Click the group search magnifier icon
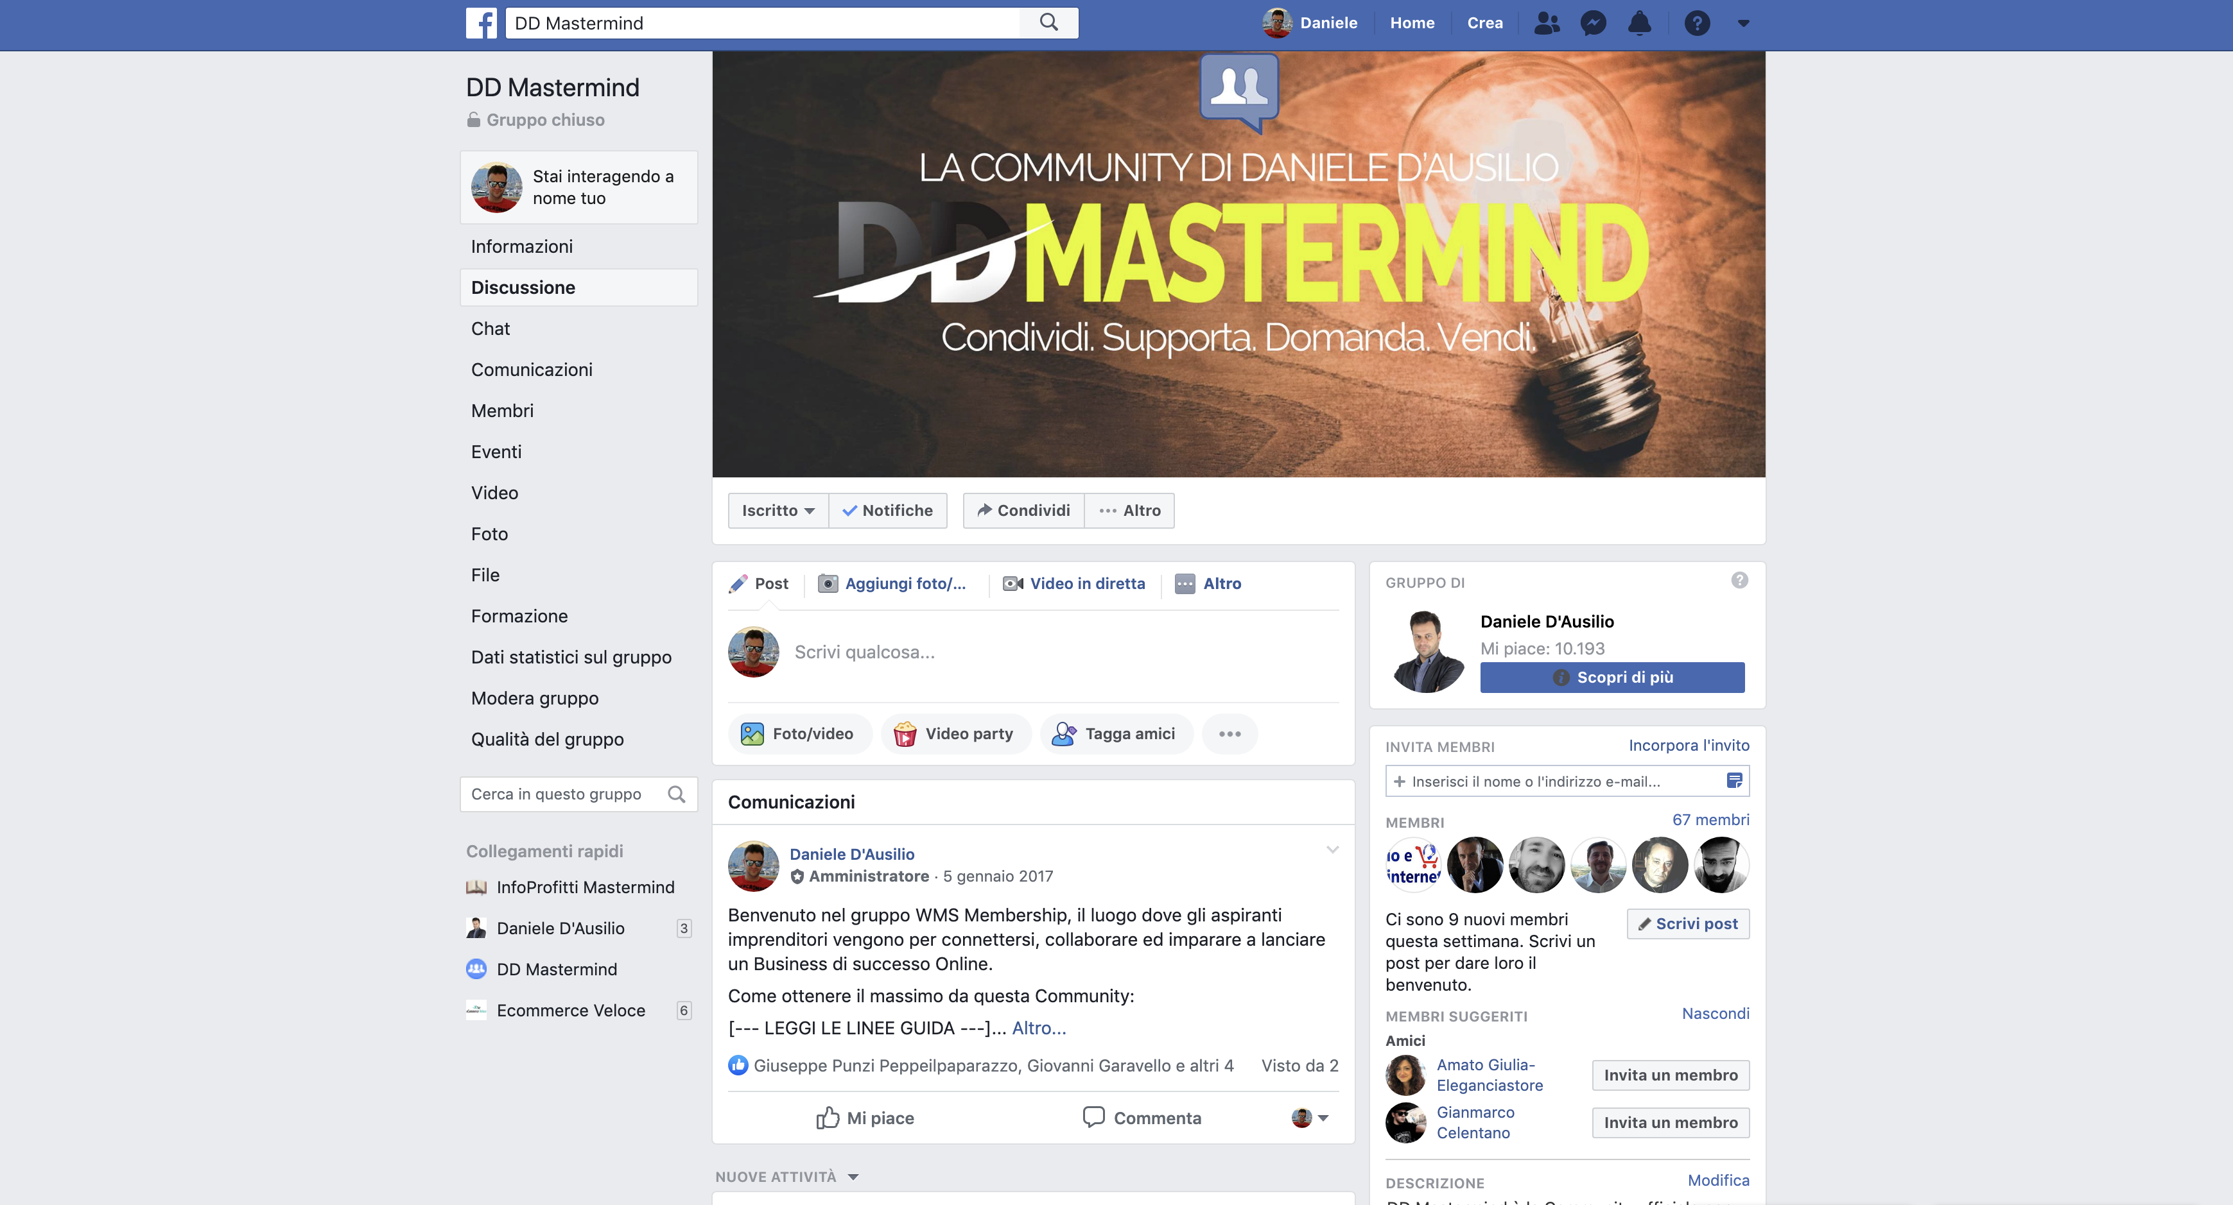Viewport: 2233px width, 1205px height. [x=677, y=794]
